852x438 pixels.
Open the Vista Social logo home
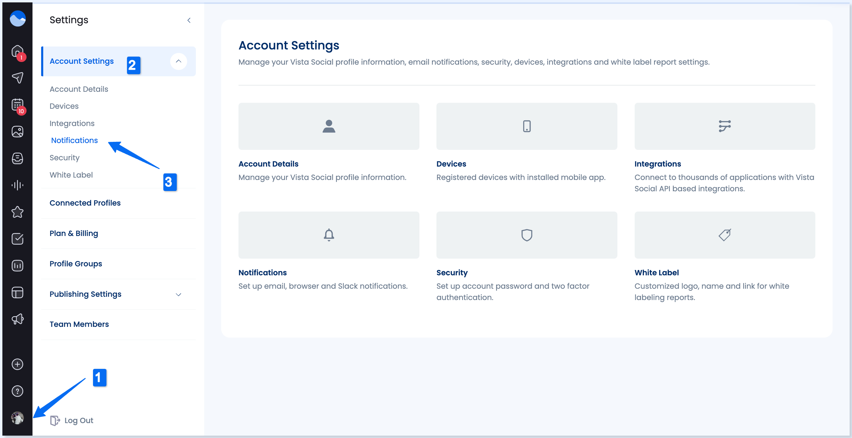tap(18, 18)
